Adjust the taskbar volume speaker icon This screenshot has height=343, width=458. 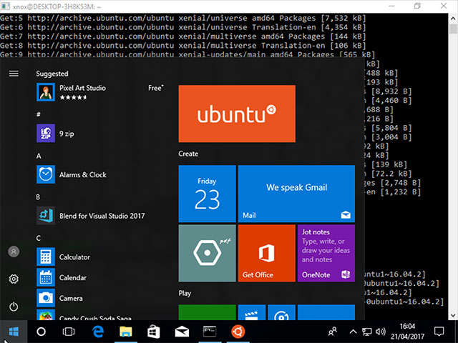click(381, 332)
